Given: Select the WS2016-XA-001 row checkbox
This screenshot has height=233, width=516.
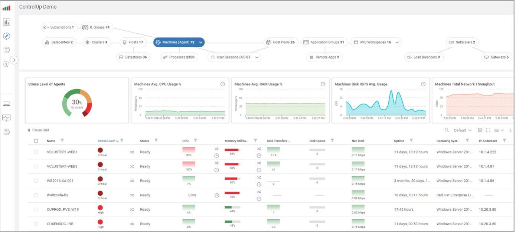Looking at the screenshot, I should [x=36, y=181].
